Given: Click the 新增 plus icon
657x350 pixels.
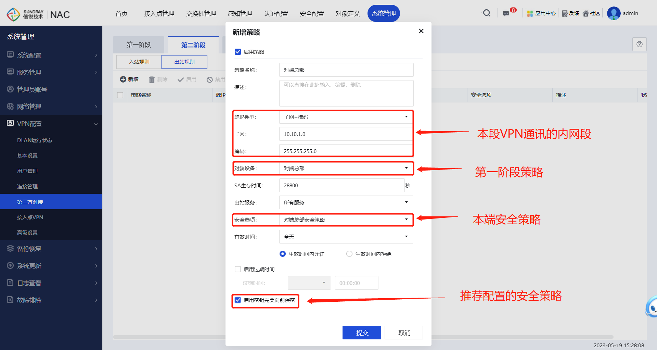Looking at the screenshot, I should 123,79.
